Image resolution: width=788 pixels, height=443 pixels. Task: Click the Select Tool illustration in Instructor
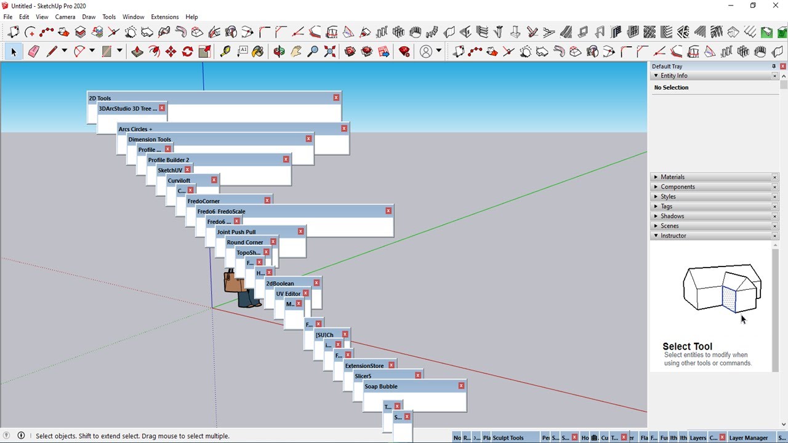click(722, 290)
